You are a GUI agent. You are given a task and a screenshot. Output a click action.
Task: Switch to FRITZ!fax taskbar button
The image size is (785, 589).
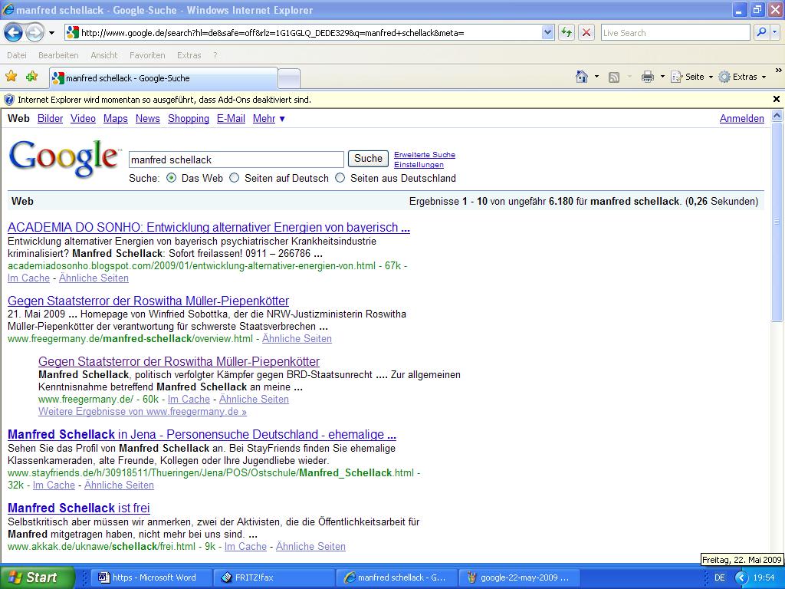click(274, 577)
